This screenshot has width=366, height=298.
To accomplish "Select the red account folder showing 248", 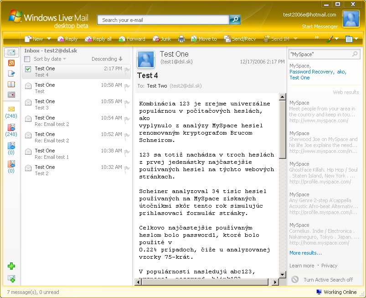I will pyautogui.click(x=11, y=127).
